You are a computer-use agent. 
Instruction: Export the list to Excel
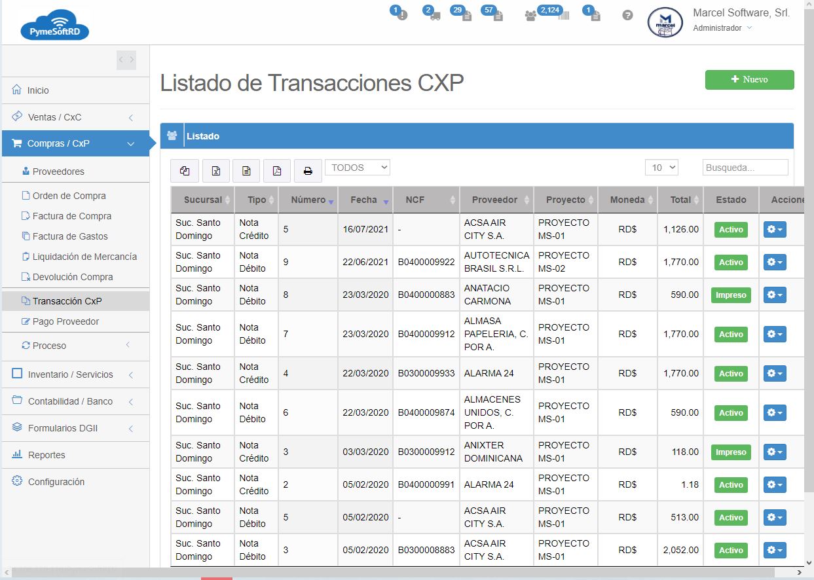[x=215, y=171]
